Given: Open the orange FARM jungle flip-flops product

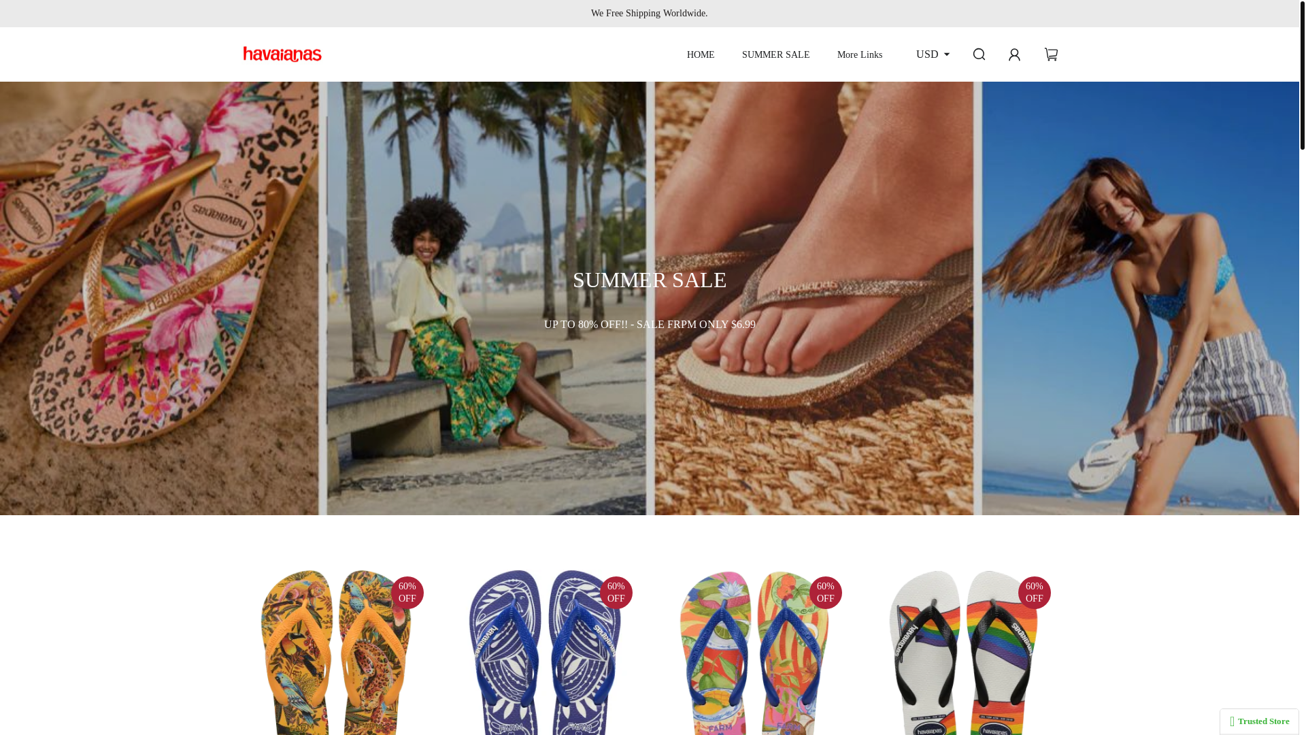Looking at the screenshot, I should point(336,652).
